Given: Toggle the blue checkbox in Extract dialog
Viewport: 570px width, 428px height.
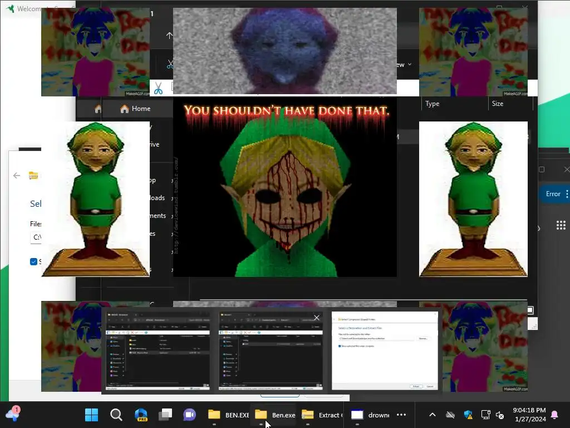Looking at the screenshot, I should click(x=33, y=262).
